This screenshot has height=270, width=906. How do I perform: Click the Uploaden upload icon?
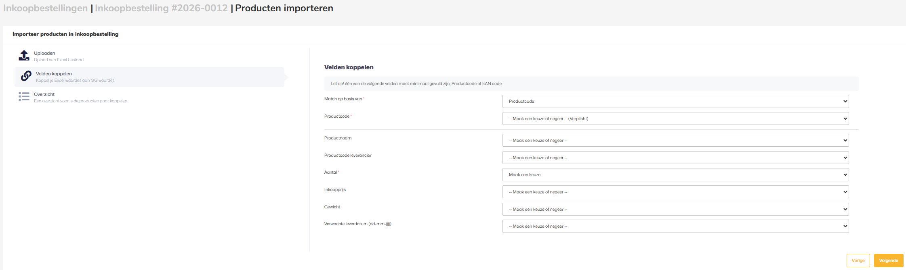coord(24,56)
